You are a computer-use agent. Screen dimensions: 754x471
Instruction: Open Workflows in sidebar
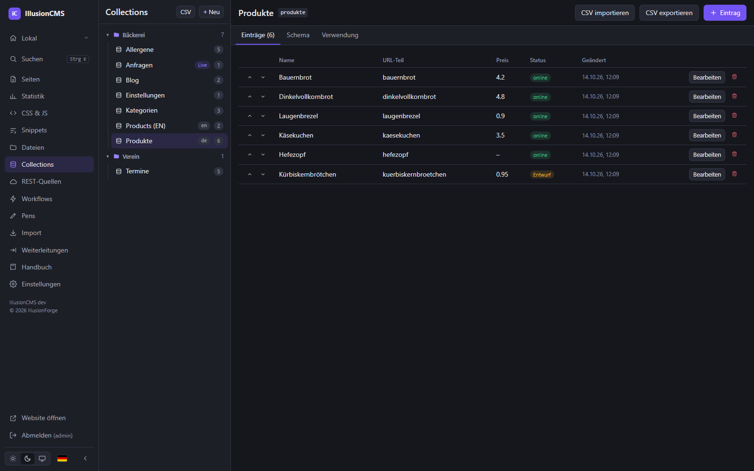(49, 199)
